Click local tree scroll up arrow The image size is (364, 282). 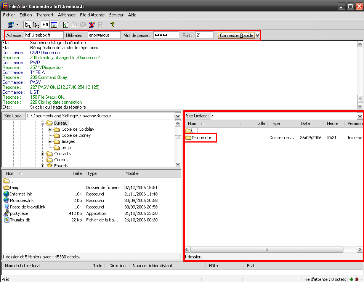coord(178,123)
